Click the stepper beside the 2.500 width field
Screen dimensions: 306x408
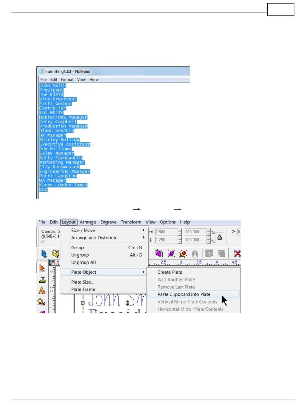pos(180,232)
